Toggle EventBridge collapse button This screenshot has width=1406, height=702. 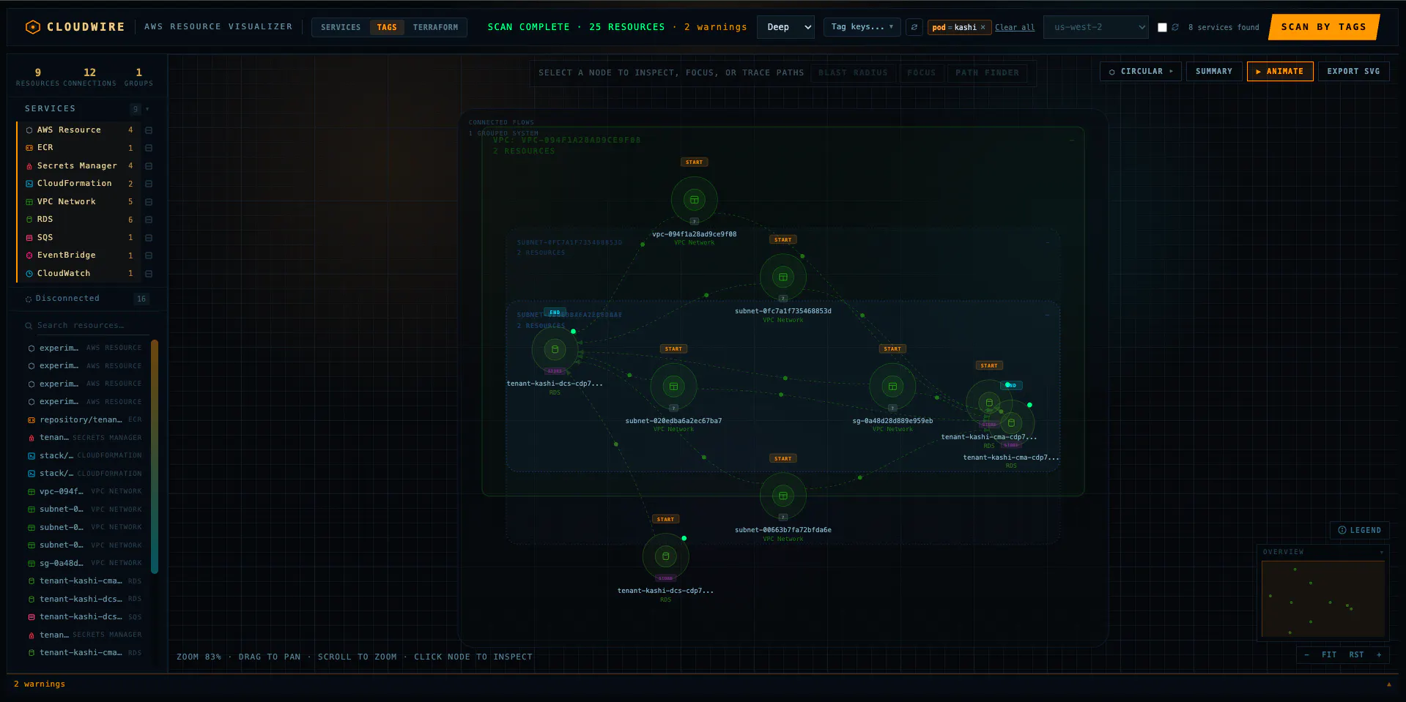pos(149,255)
